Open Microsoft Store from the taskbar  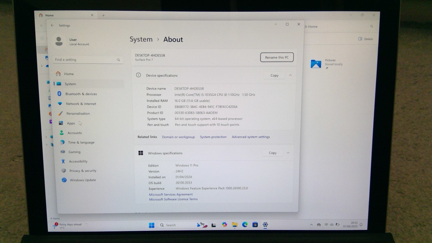click(x=255, y=225)
